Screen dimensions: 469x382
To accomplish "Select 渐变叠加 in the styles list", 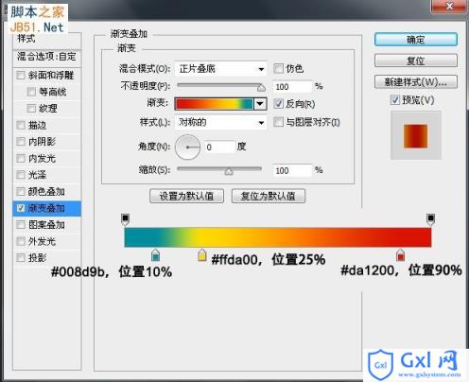I will [x=47, y=208].
